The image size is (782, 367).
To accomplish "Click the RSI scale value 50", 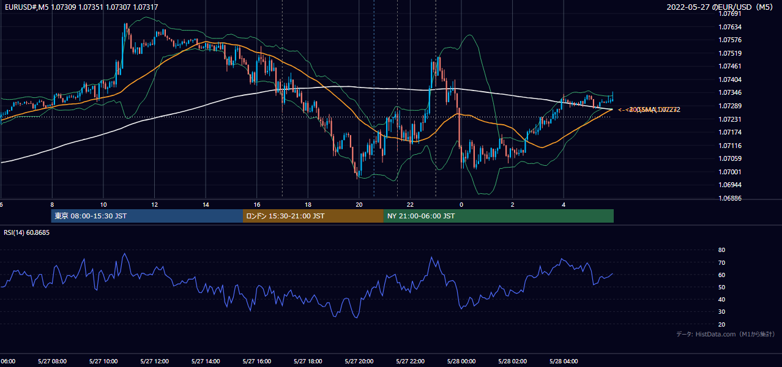I will tap(721, 287).
